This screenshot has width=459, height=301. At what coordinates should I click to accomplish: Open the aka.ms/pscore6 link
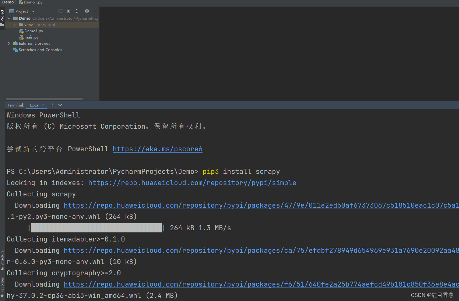(157, 149)
